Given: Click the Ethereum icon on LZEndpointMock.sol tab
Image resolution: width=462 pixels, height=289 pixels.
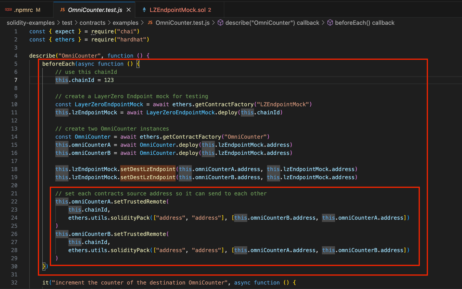Looking at the screenshot, I should click(x=144, y=10).
